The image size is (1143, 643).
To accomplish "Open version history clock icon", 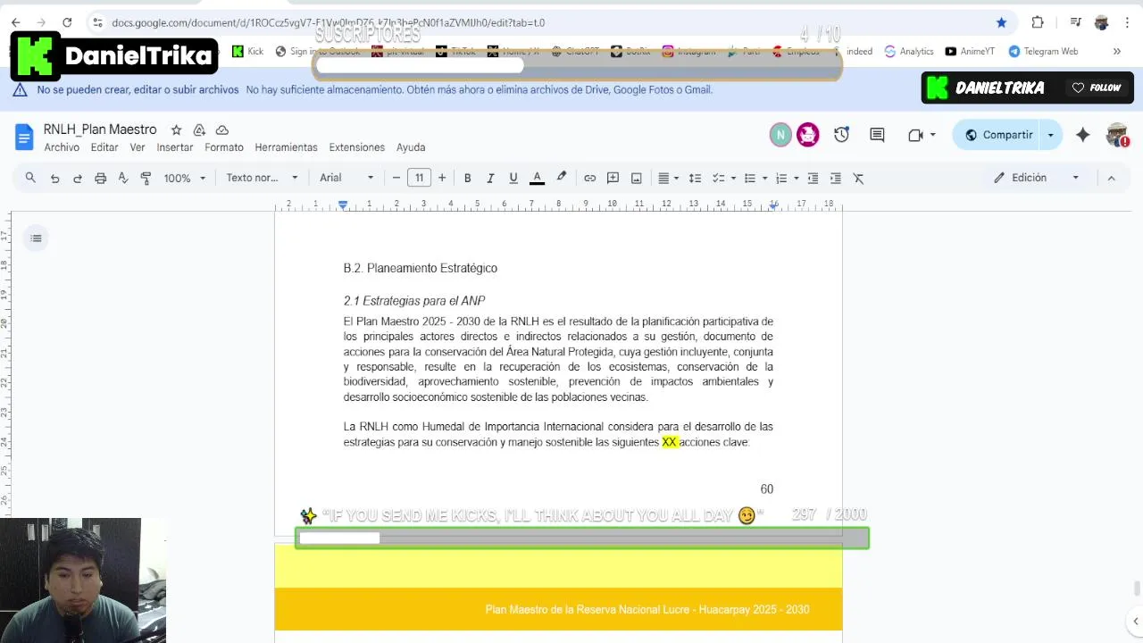I will click(841, 135).
